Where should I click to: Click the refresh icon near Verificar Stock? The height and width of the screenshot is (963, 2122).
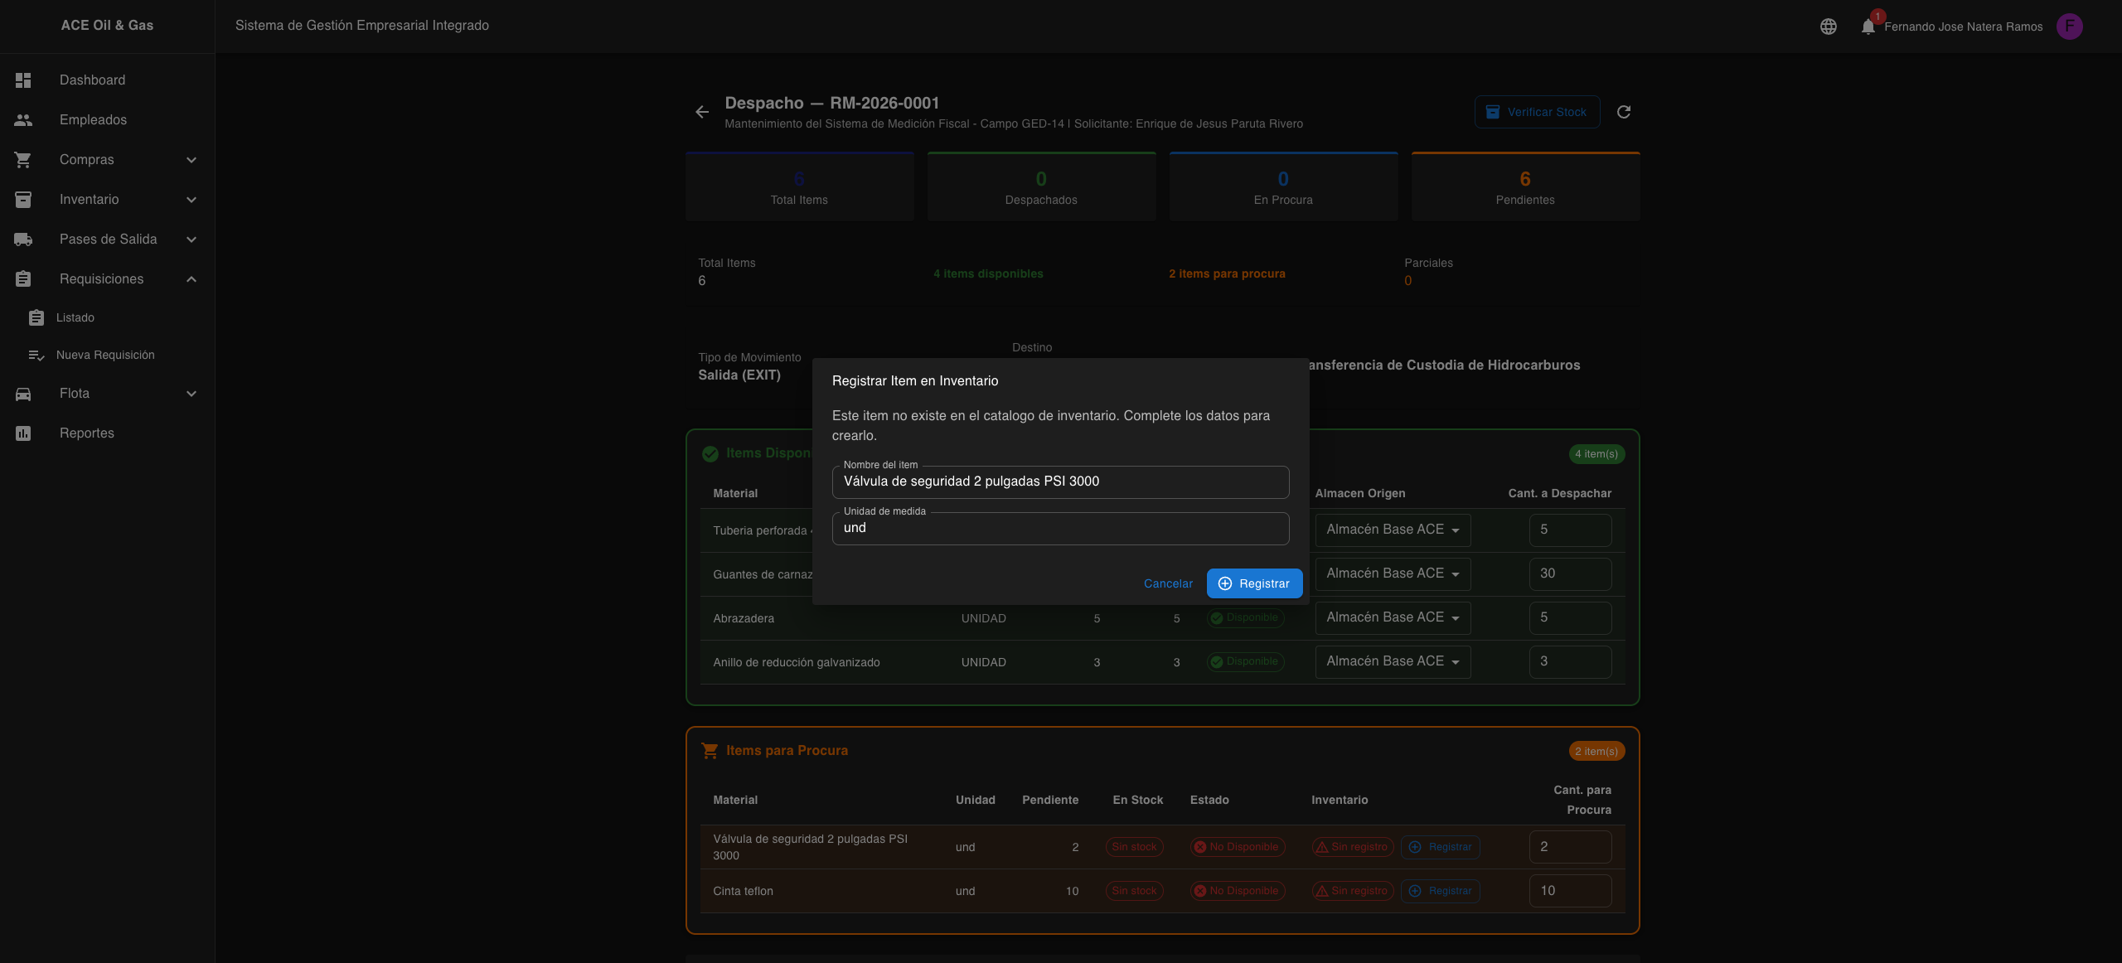[x=1624, y=112]
